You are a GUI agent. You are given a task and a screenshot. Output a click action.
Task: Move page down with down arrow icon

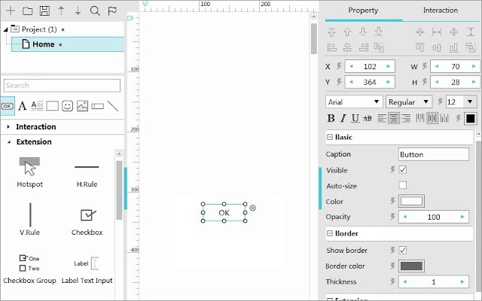point(78,11)
